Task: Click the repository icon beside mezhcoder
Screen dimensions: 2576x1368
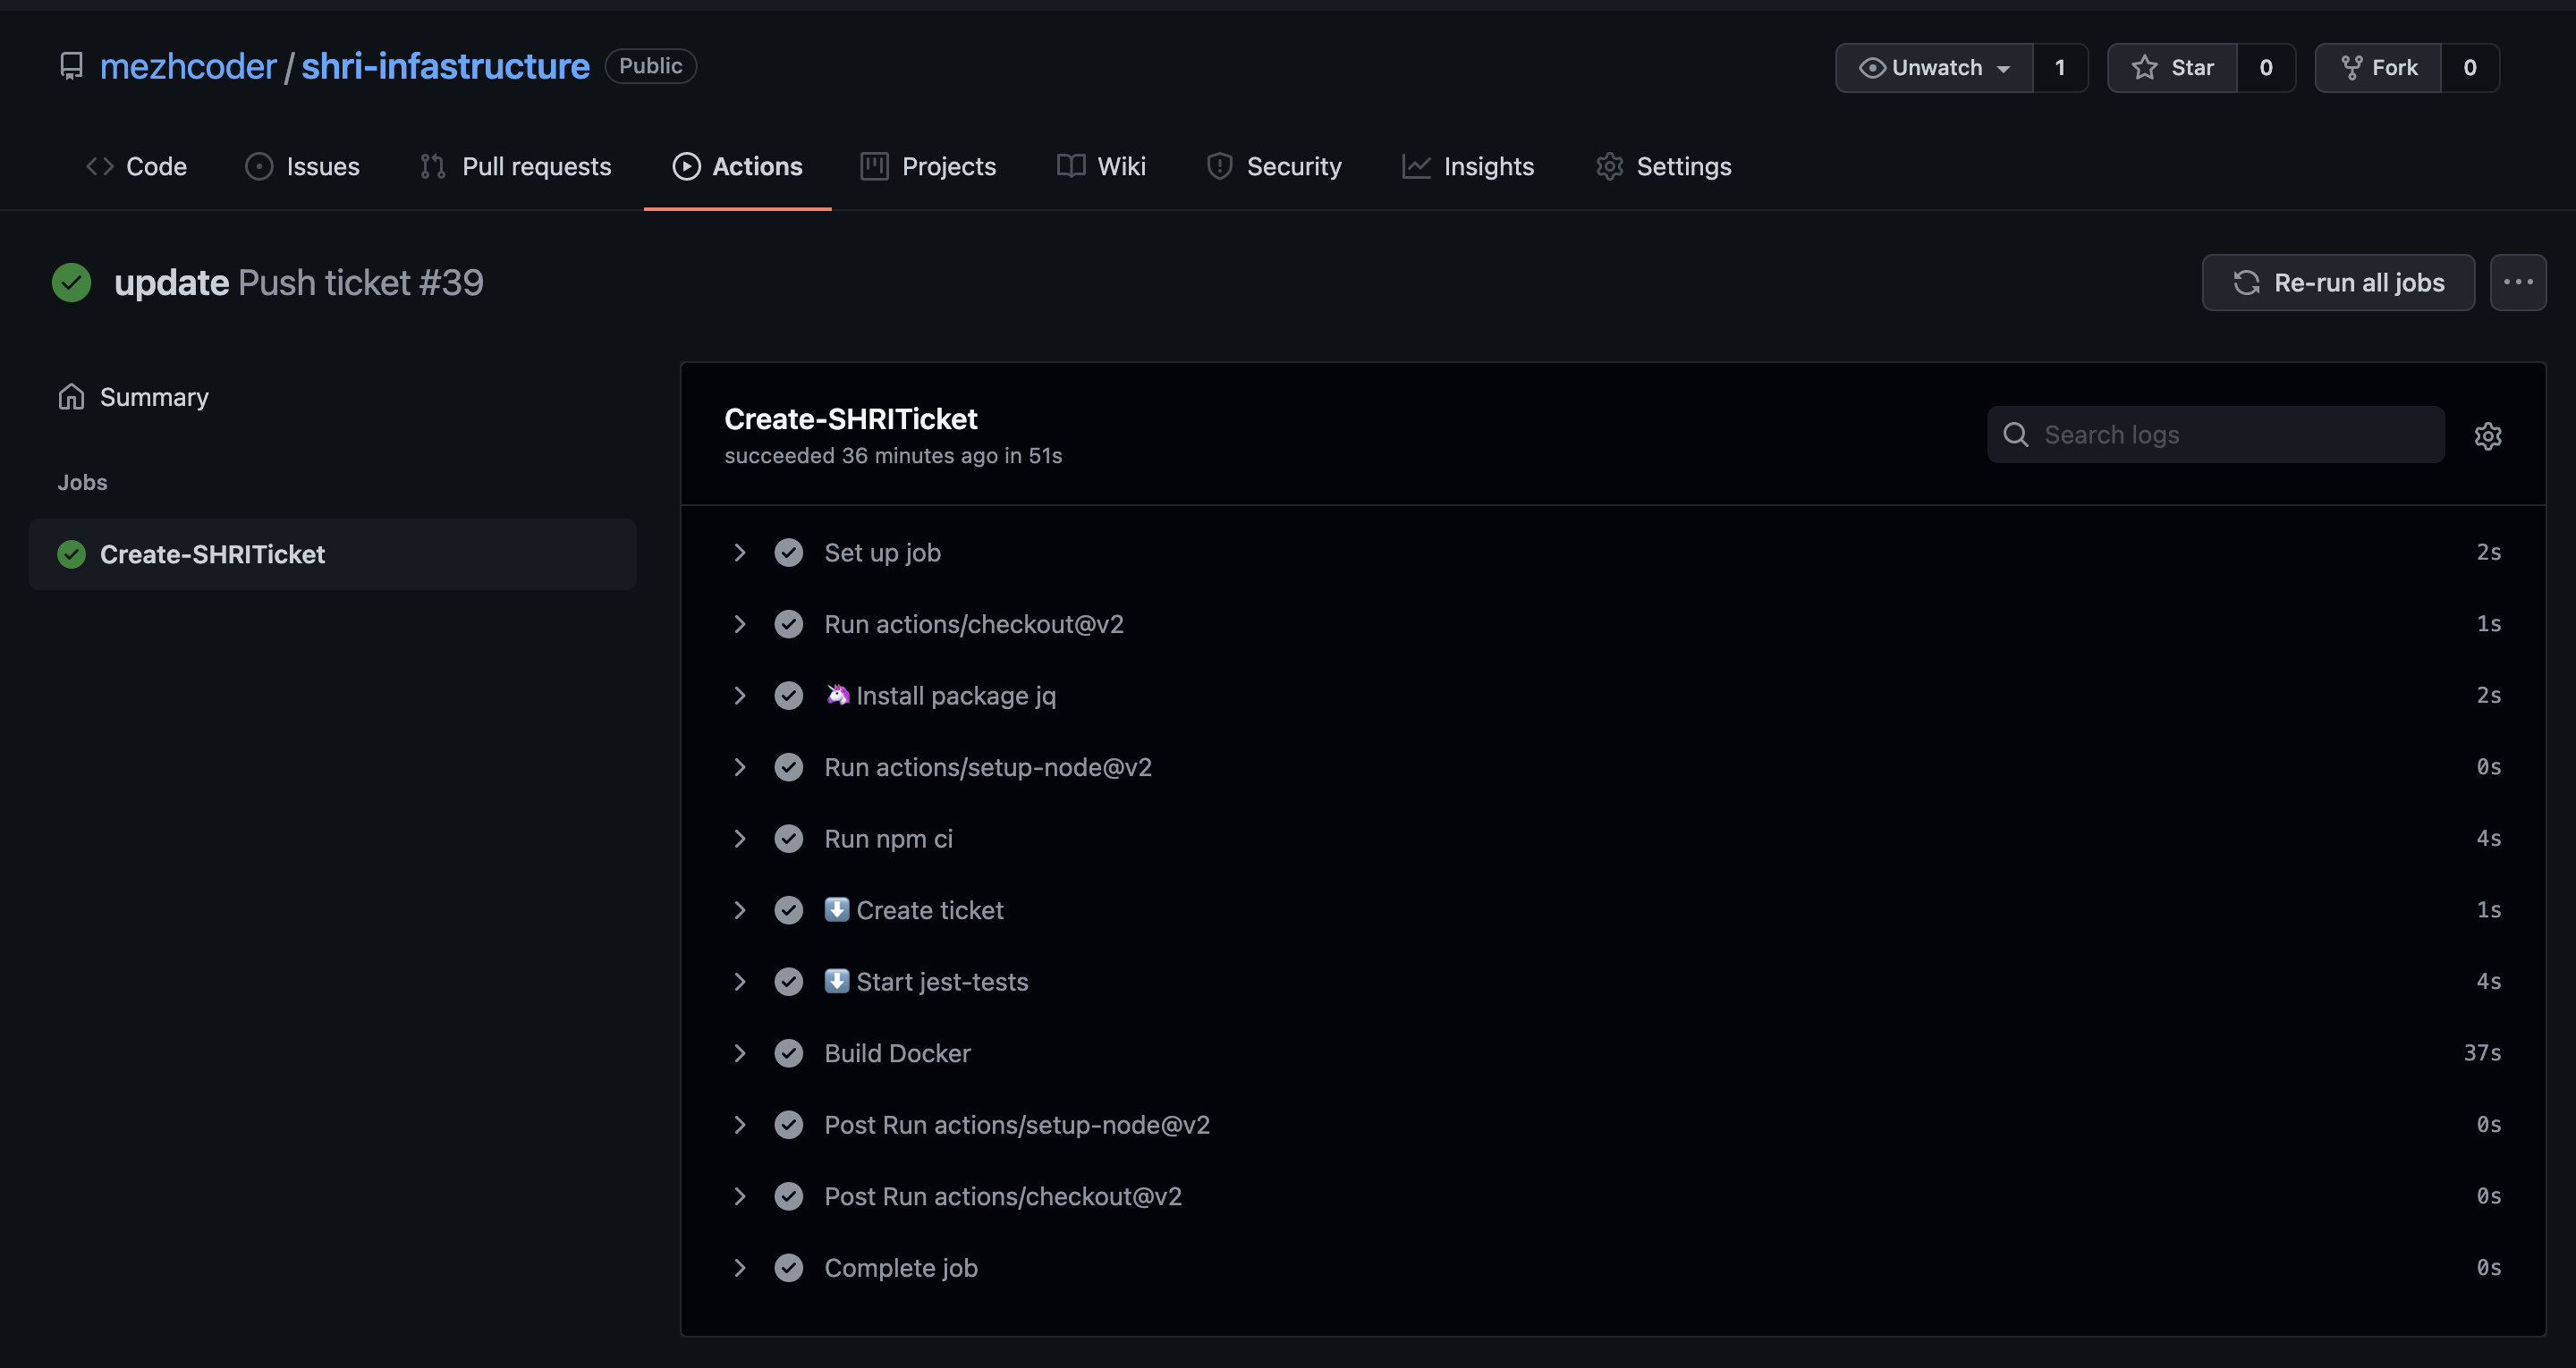Action: 71,66
